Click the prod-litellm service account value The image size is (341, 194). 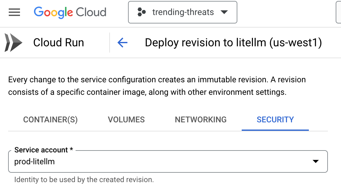click(35, 161)
